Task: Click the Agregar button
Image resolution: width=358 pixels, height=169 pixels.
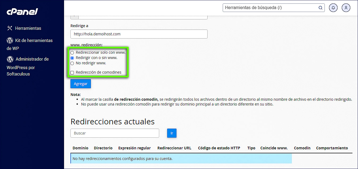Action: [x=81, y=83]
